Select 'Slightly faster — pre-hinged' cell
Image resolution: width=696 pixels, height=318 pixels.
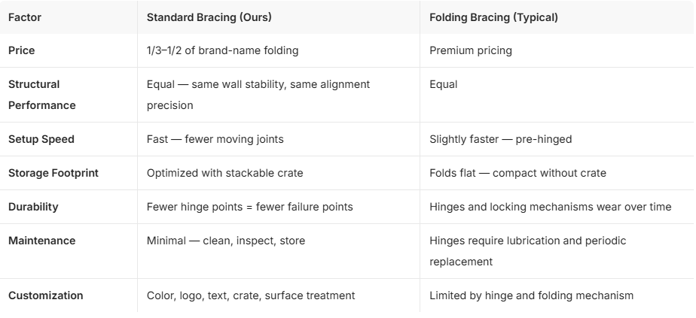pos(500,140)
